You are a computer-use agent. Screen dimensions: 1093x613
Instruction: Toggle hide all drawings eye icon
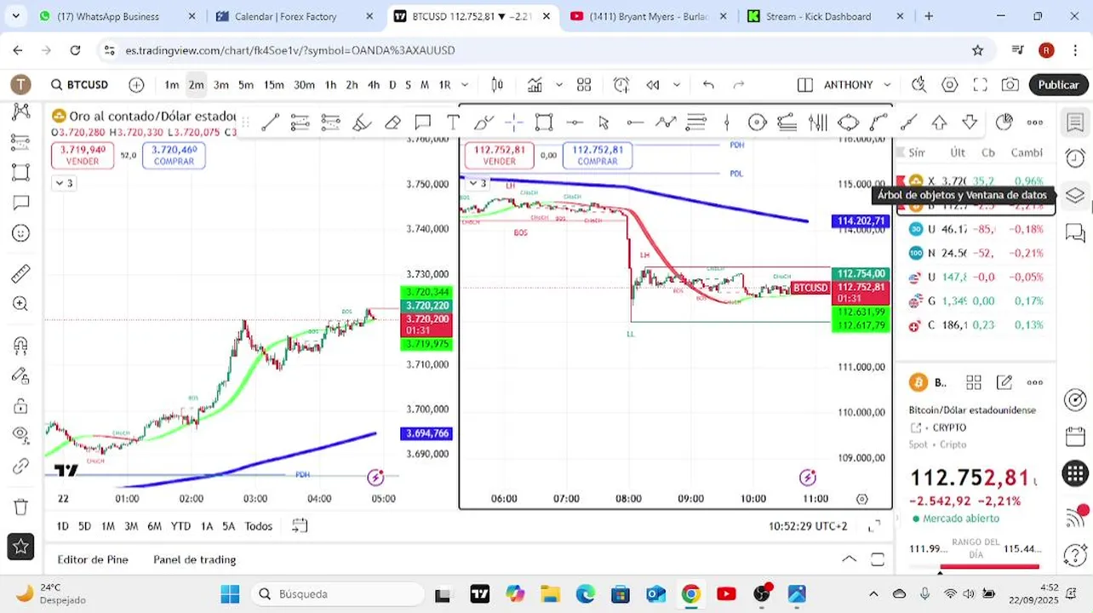click(21, 435)
